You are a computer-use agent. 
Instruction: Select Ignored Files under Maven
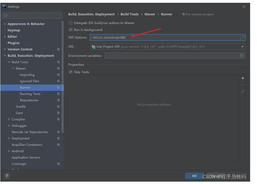30,81
